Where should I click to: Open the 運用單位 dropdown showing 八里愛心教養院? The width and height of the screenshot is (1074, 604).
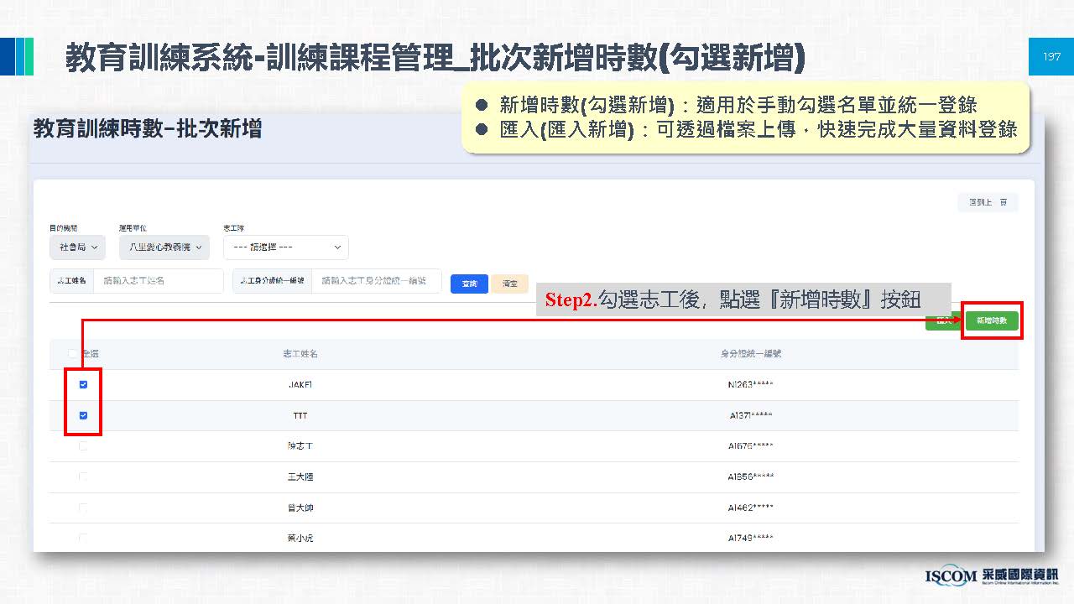point(164,247)
